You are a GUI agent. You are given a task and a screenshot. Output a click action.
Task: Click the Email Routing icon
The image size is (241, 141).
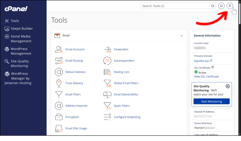59,61
